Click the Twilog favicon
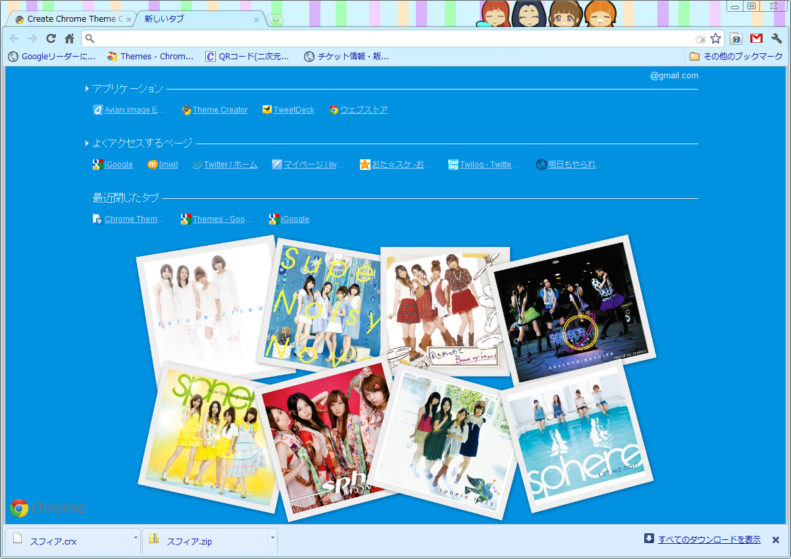The image size is (791, 559). click(x=453, y=165)
